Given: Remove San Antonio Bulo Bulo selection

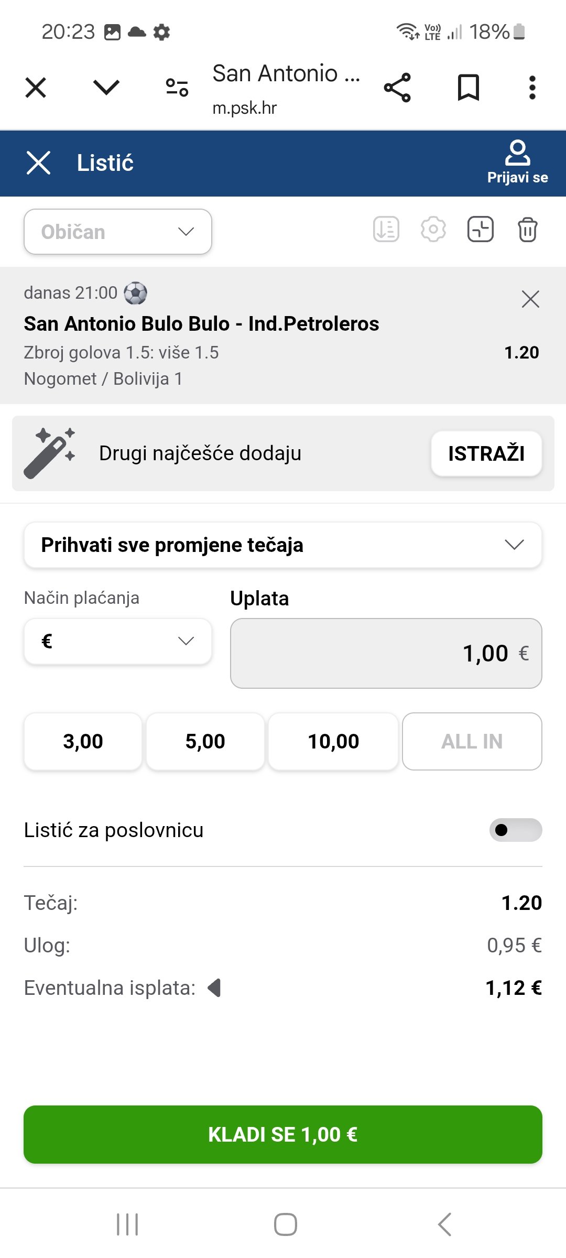Looking at the screenshot, I should point(530,299).
